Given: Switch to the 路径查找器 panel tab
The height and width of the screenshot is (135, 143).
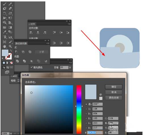Looking at the screenshot, I should coord(21,44).
